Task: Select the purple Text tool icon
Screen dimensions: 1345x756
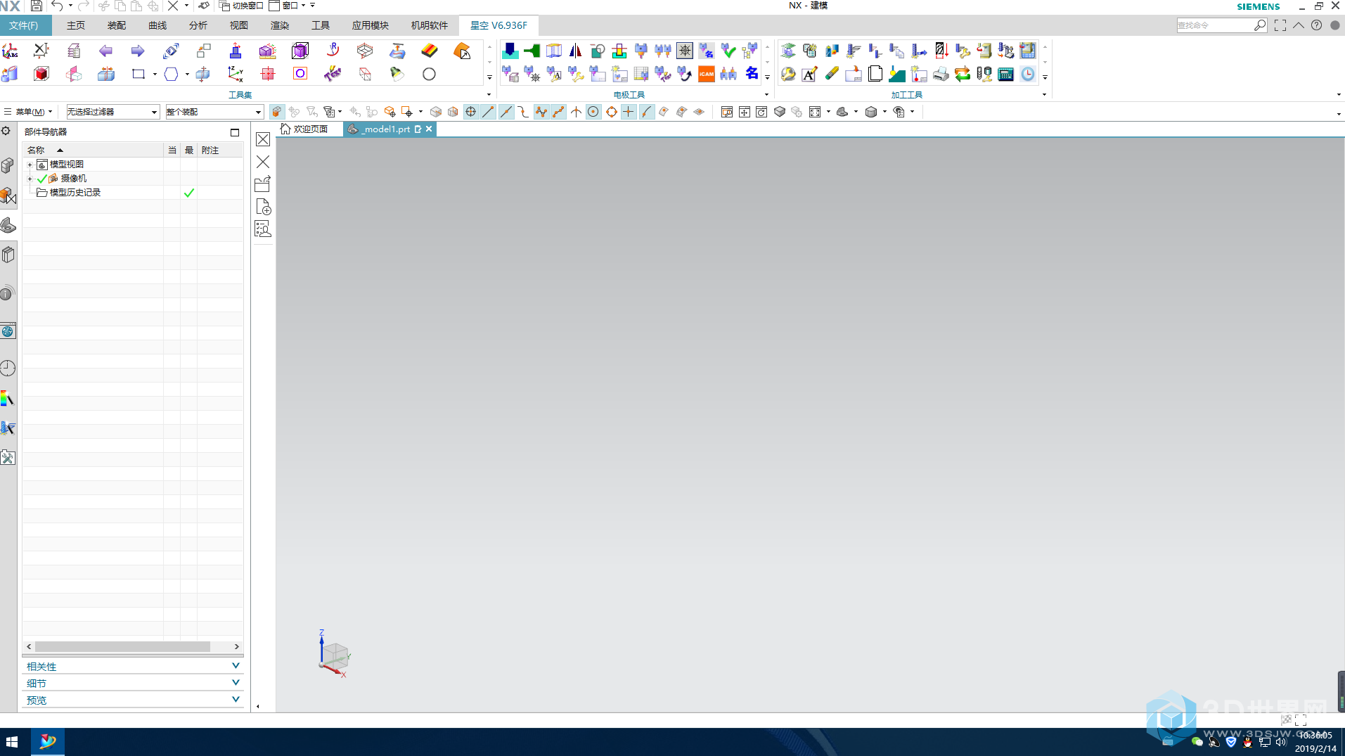Action: pyautogui.click(x=333, y=74)
